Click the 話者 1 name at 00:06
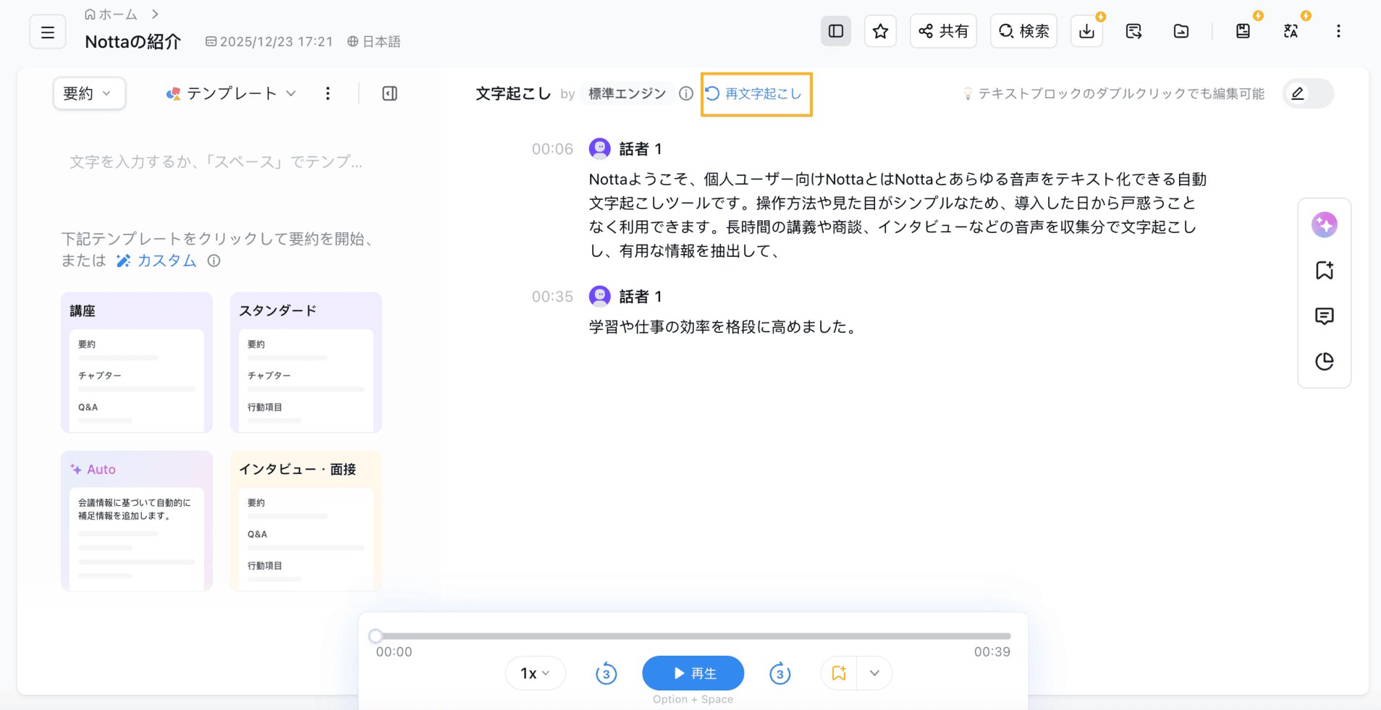Screen dimensions: 1381x710 coord(641,149)
